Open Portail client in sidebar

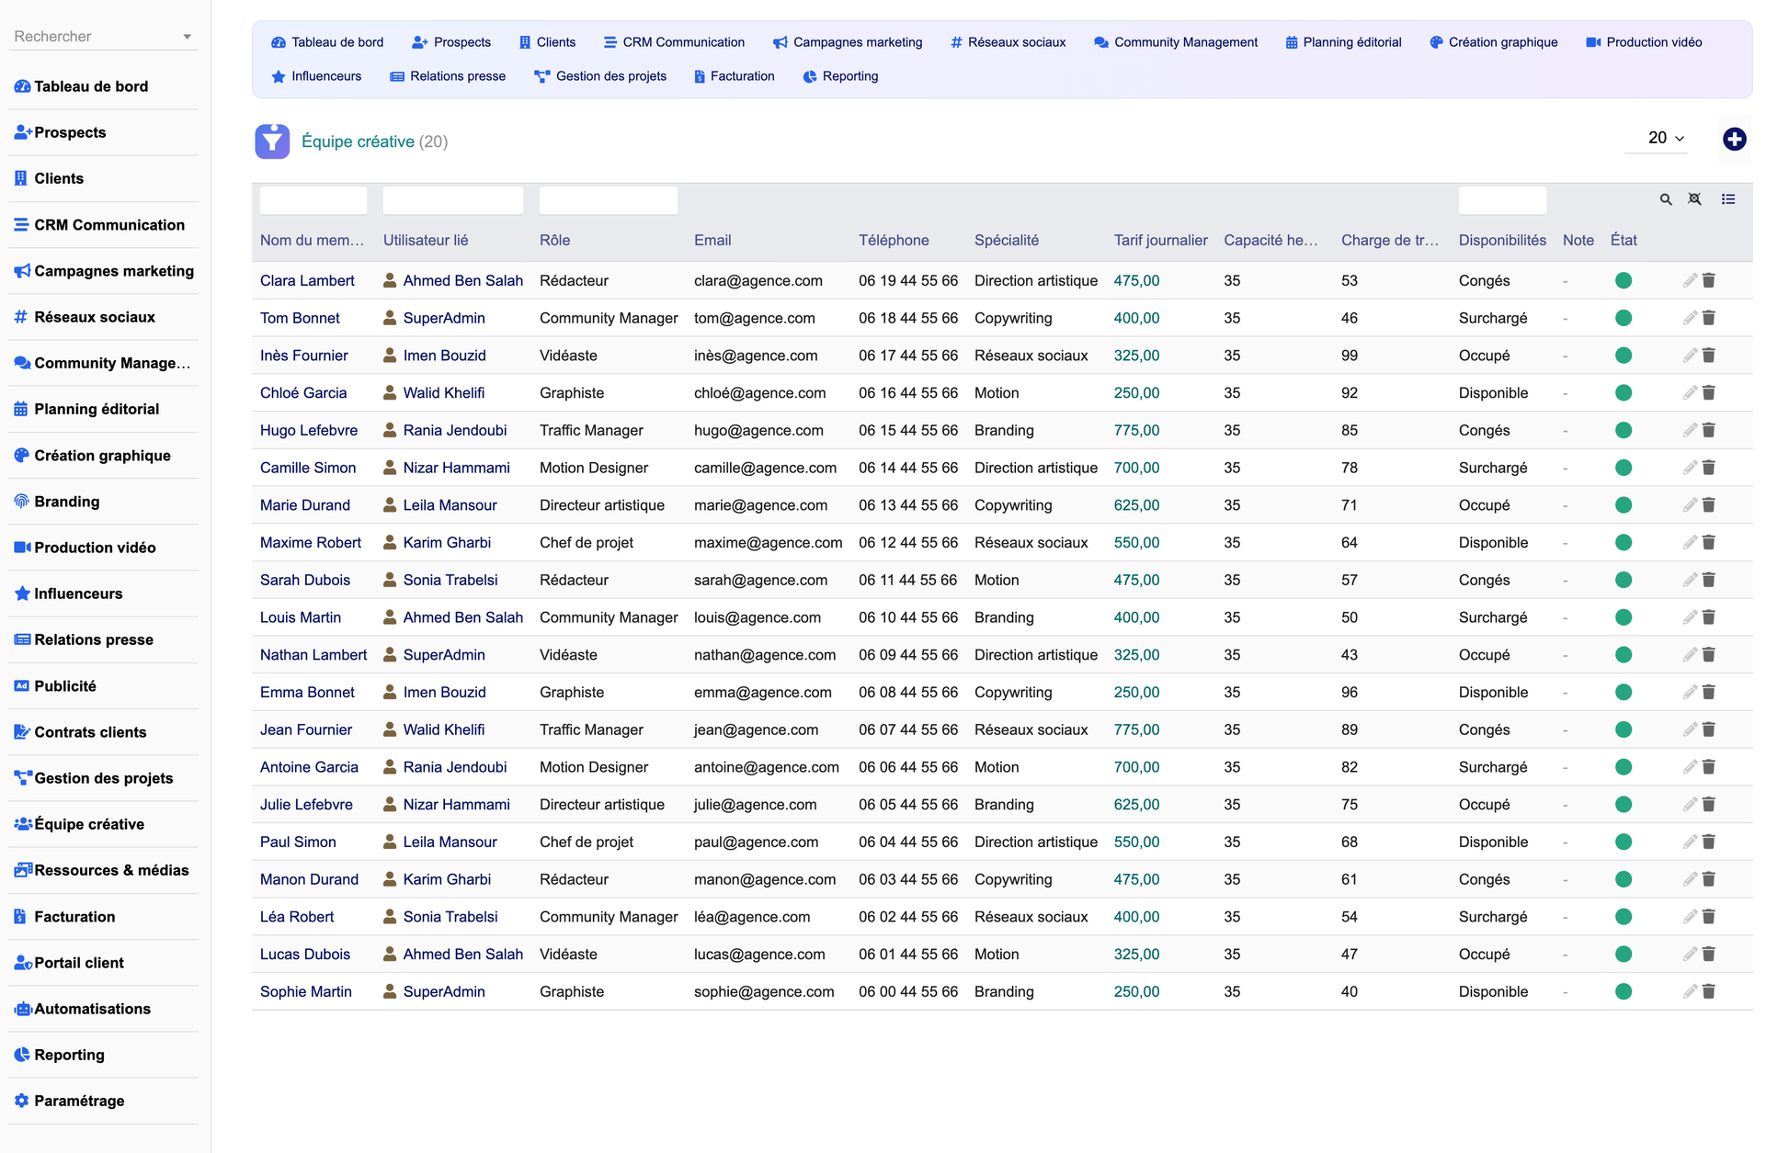69,963
